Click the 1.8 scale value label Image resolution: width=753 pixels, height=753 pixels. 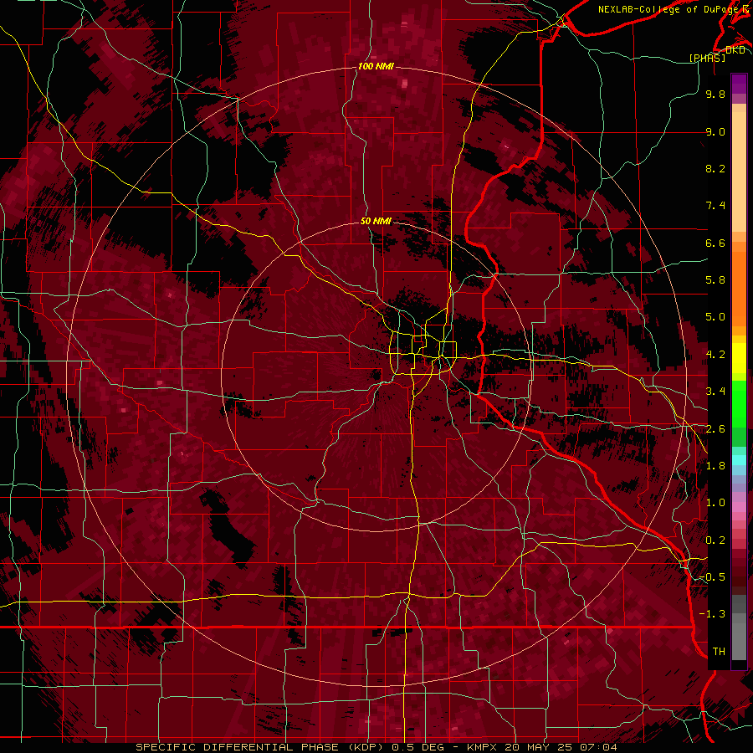coord(715,466)
